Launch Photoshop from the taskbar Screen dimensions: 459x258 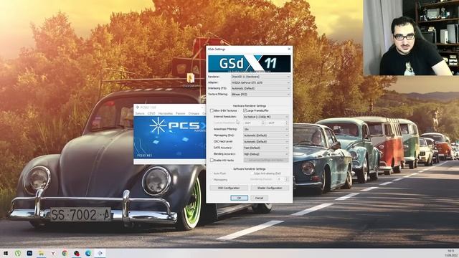click(29, 253)
